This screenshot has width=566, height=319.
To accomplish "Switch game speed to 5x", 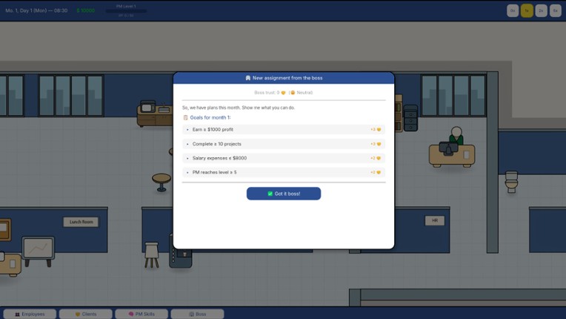I will click(555, 11).
